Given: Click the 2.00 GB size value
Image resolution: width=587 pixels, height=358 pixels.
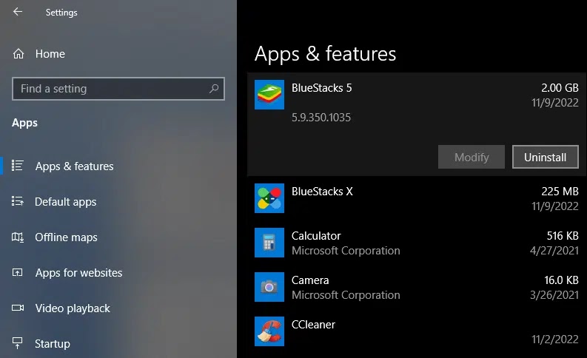Looking at the screenshot, I should pos(560,88).
